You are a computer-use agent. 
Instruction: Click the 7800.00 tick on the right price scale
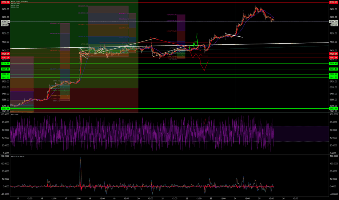coord(334,33)
